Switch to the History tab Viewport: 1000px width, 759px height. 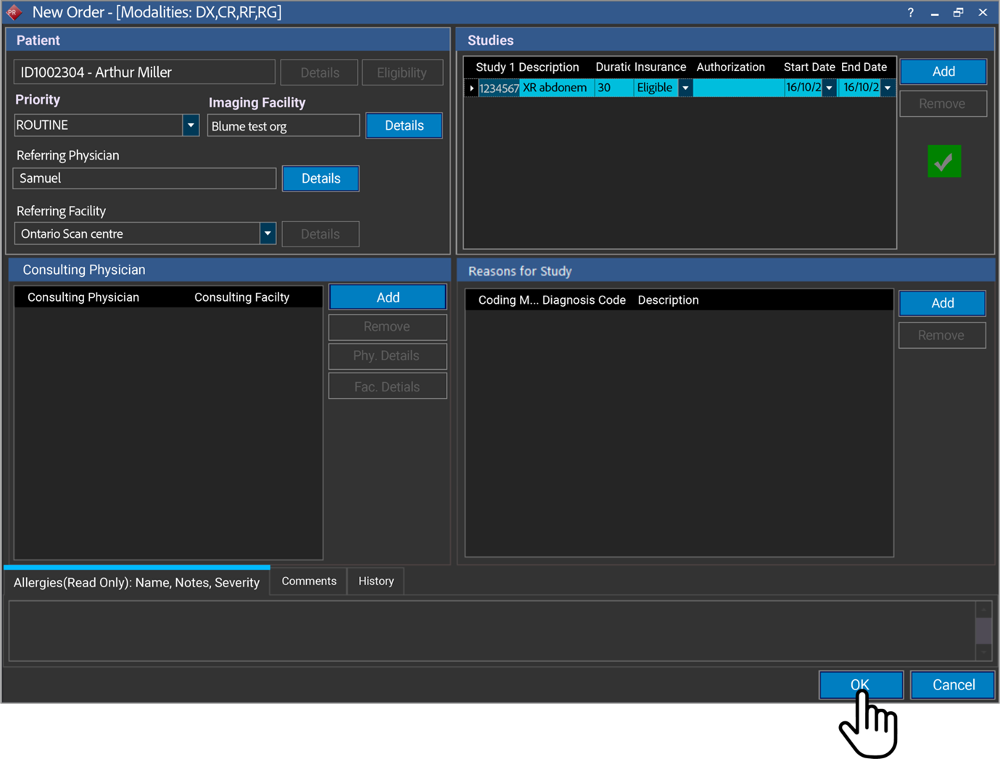(376, 581)
